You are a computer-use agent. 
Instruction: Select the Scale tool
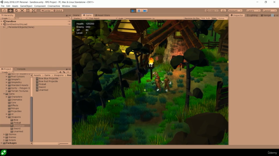tap(22, 10)
